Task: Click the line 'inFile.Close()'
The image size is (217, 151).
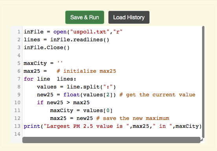Action: 47,48
